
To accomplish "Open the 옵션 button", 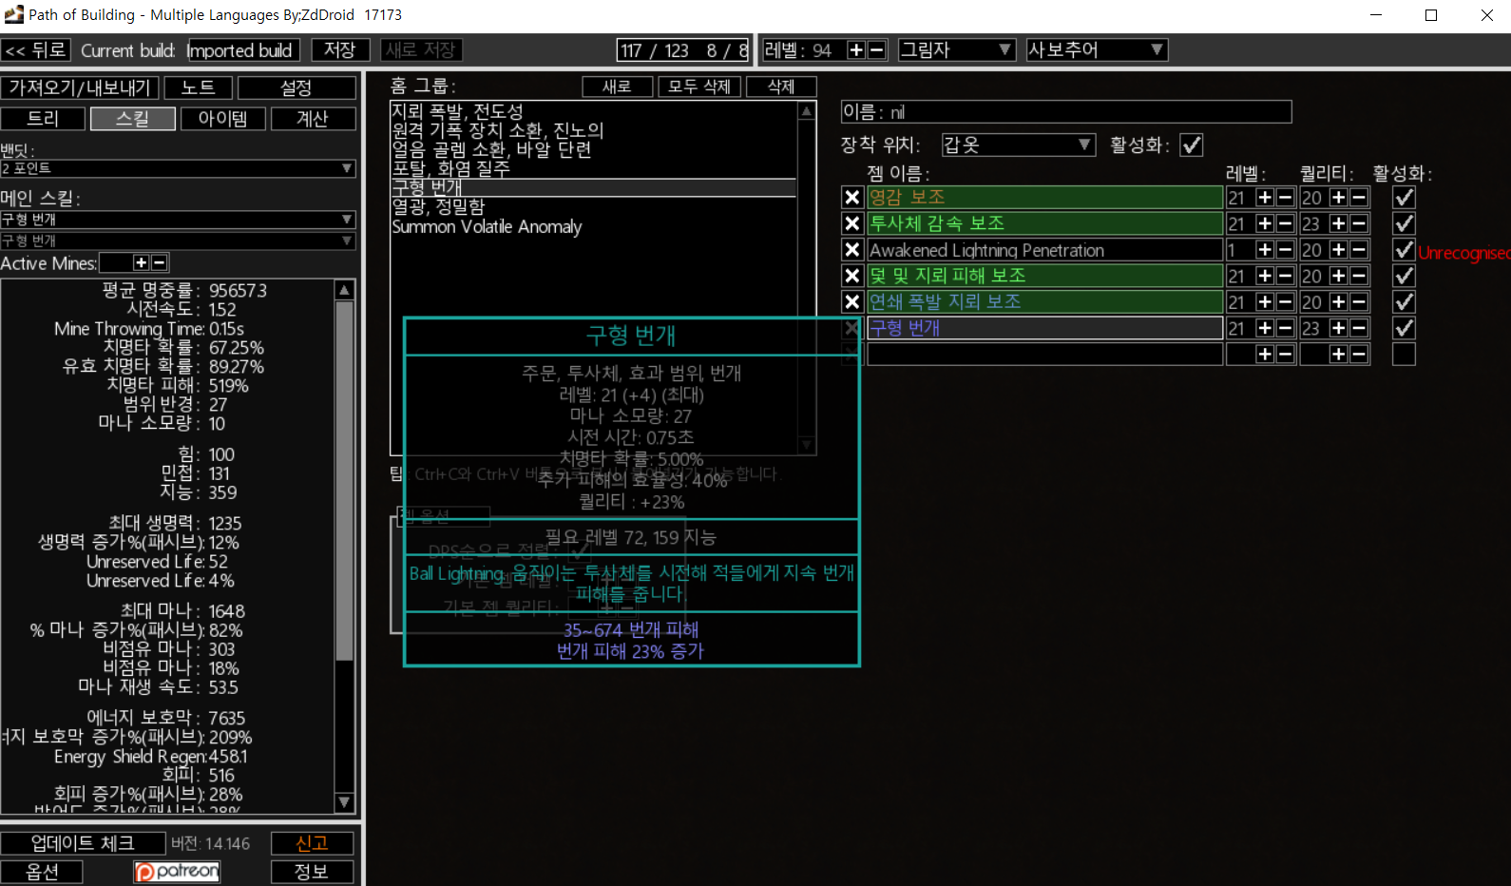I will [x=42, y=872].
